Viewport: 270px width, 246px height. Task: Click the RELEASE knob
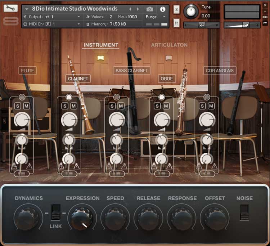coord(148,218)
